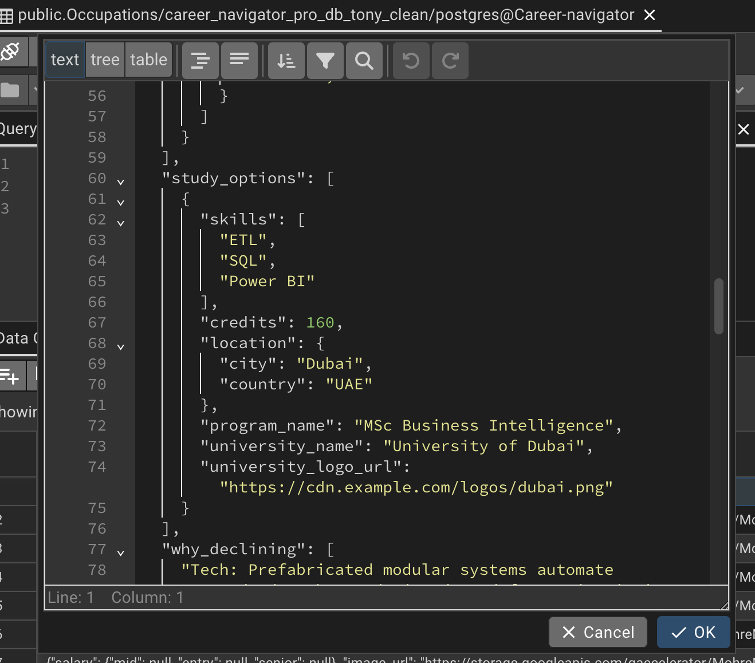Click the "SQL" string value
Viewport: 755px width, 663px height.
tap(243, 261)
